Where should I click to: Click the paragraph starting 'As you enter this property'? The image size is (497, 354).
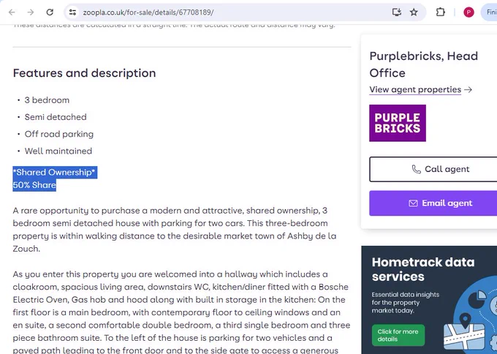tap(181, 312)
